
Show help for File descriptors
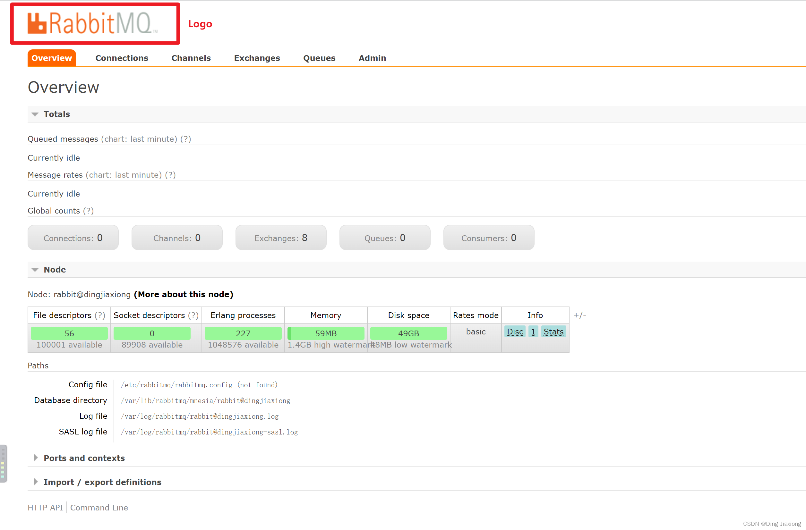[100, 315]
